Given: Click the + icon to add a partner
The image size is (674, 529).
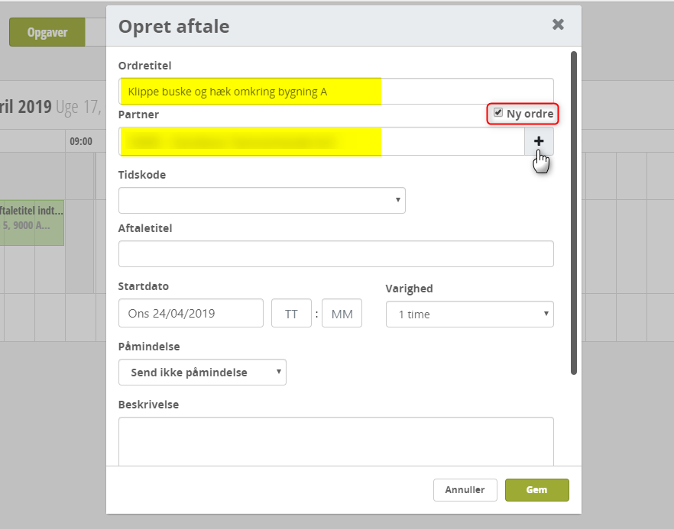Looking at the screenshot, I should 539,141.
